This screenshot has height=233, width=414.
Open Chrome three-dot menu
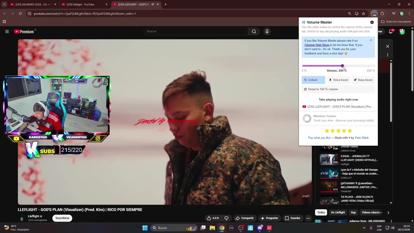[409, 14]
